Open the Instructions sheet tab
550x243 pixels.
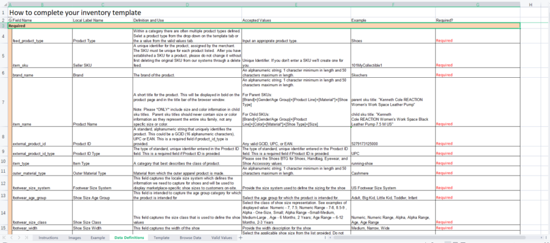(48, 238)
